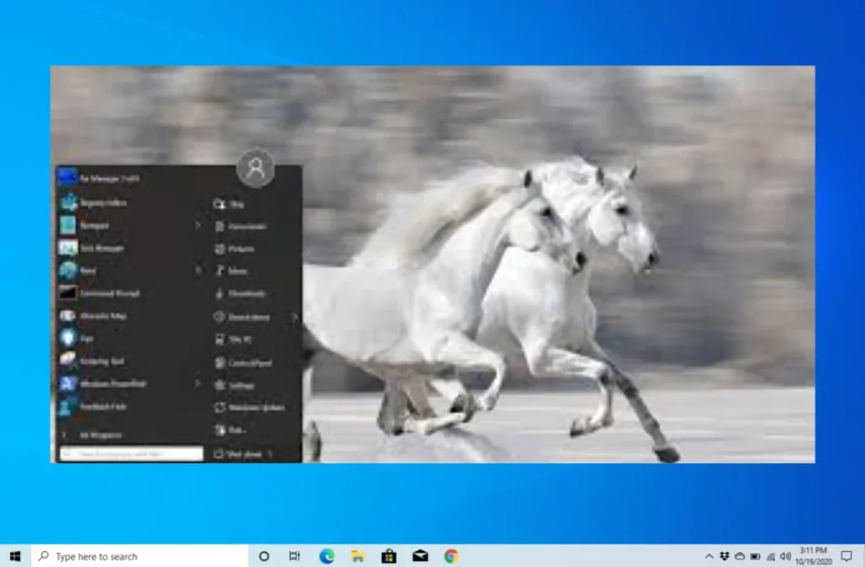Show hidden system tray icons
Image resolution: width=865 pixels, height=567 pixels.
pyautogui.click(x=709, y=556)
